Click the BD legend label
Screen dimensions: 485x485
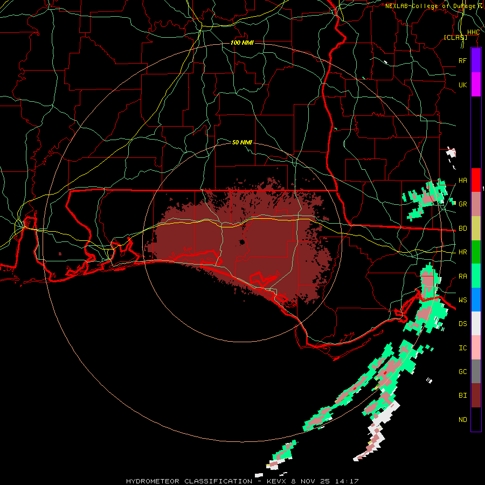[x=462, y=228]
